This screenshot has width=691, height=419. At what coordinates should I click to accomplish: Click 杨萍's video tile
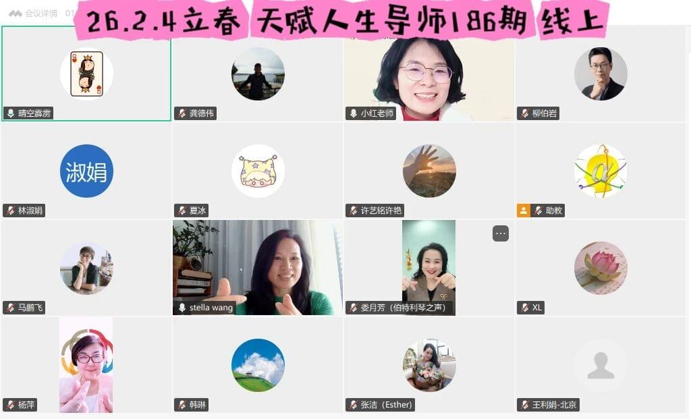point(86,365)
